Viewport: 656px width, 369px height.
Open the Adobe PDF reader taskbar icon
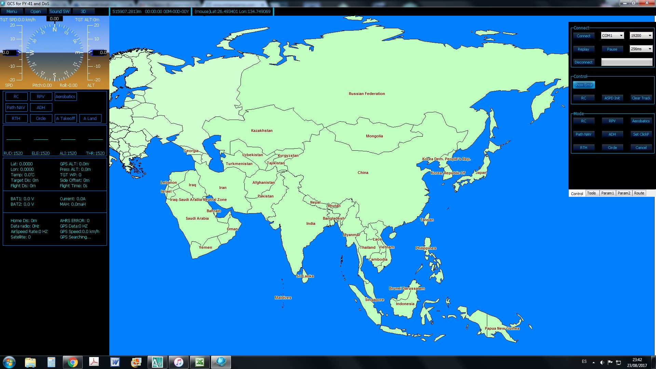click(x=94, y=362)
